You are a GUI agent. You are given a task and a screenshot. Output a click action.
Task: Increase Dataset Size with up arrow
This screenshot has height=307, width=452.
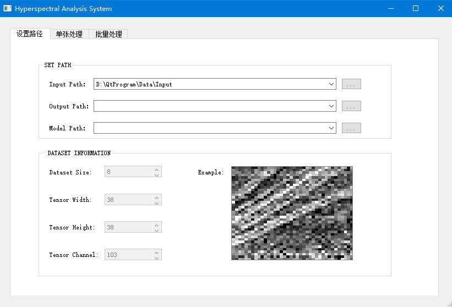[156, 169]
